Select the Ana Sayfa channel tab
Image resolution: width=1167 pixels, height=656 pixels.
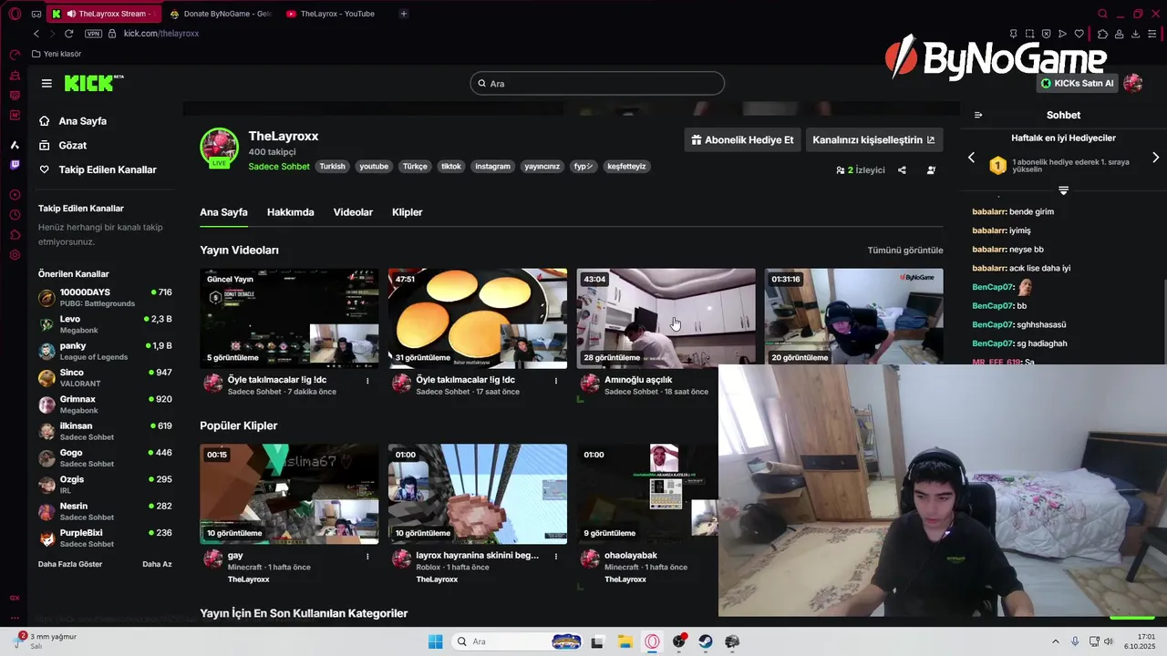223,212
